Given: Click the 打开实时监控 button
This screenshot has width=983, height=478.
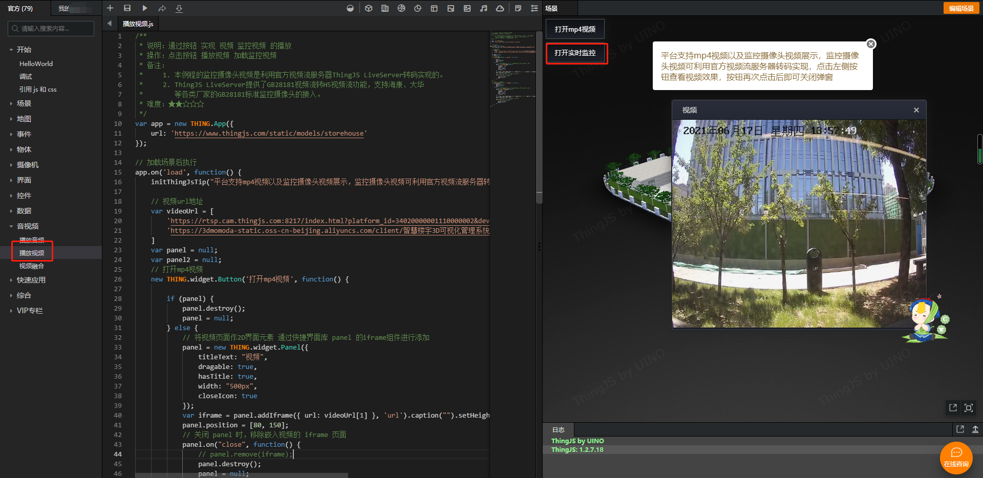Looking at the screenshot, I should 575,53.
